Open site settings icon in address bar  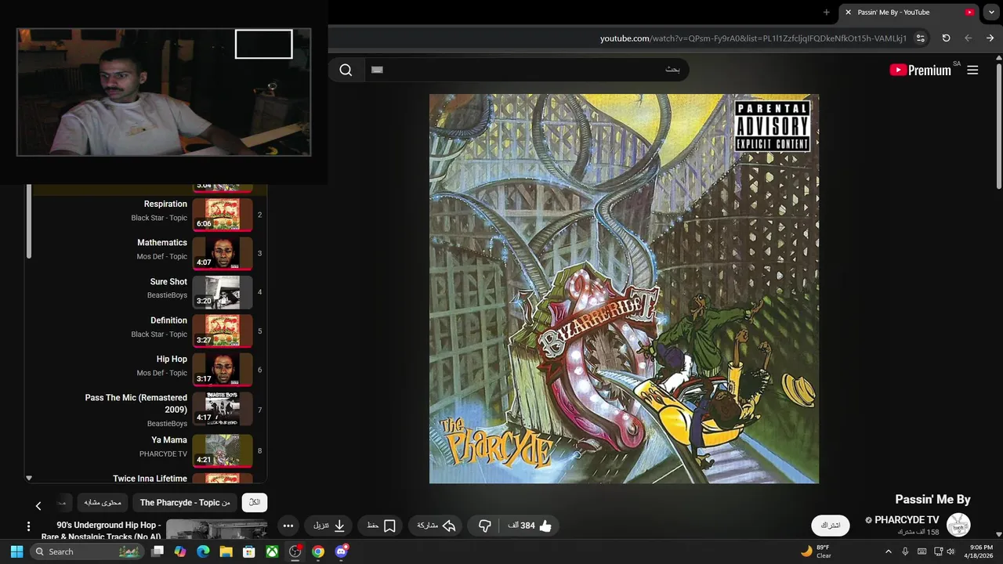point(921,38)
